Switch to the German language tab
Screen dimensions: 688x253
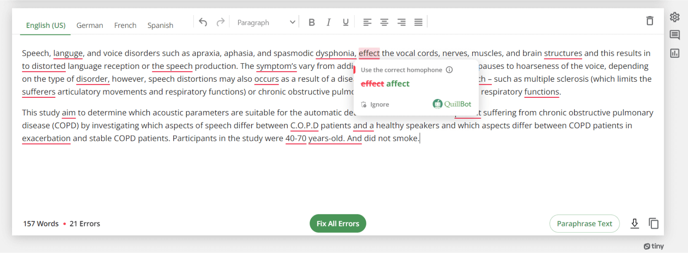point(89,25)
